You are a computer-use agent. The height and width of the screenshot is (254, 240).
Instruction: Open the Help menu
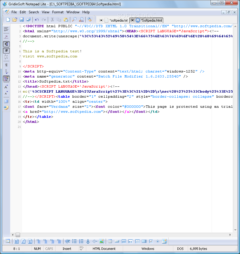coord(86,12)
